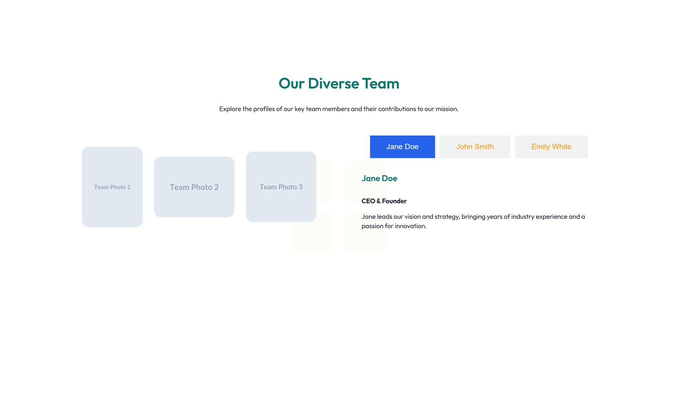Click the CEO & Founder title text

(x=384, y=201)
